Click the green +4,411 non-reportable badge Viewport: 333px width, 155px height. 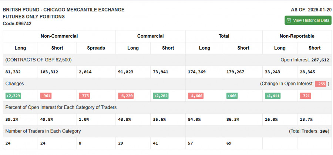[273, 96]
